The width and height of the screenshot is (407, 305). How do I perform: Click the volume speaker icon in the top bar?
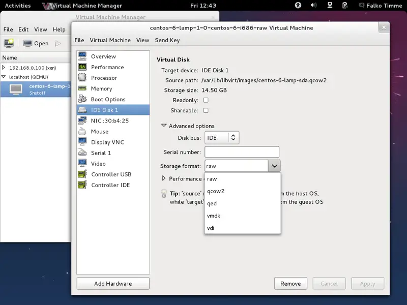[313, 5]
